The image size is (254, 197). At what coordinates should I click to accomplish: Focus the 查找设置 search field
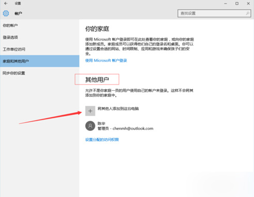pyautogui.click(x=214, y=13)
